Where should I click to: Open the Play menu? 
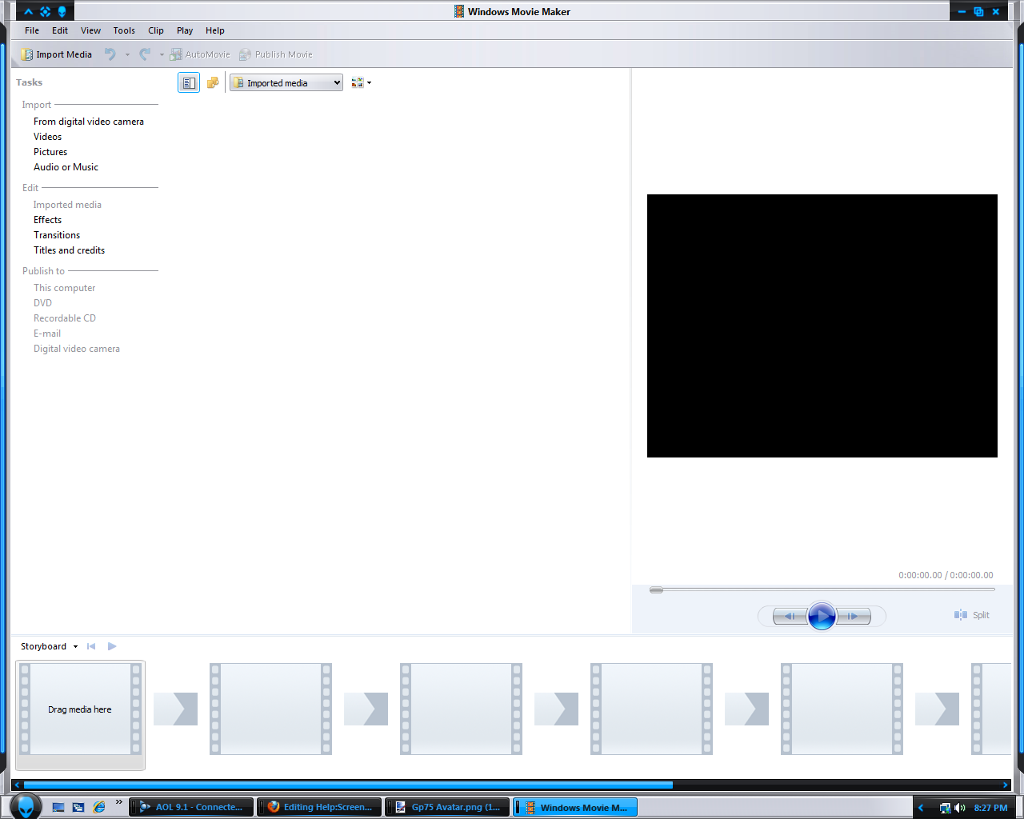(x=185, y=30)
